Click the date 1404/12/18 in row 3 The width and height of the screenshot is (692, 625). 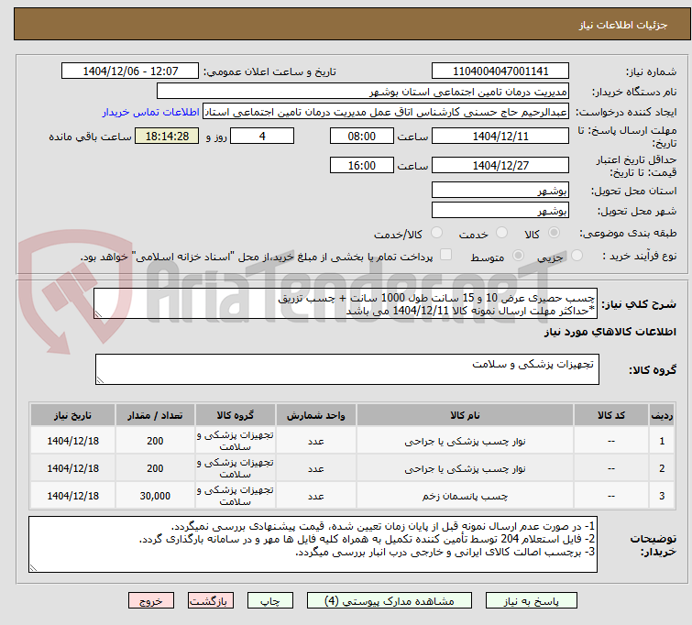pyautogui.click(x=72, y=496)
